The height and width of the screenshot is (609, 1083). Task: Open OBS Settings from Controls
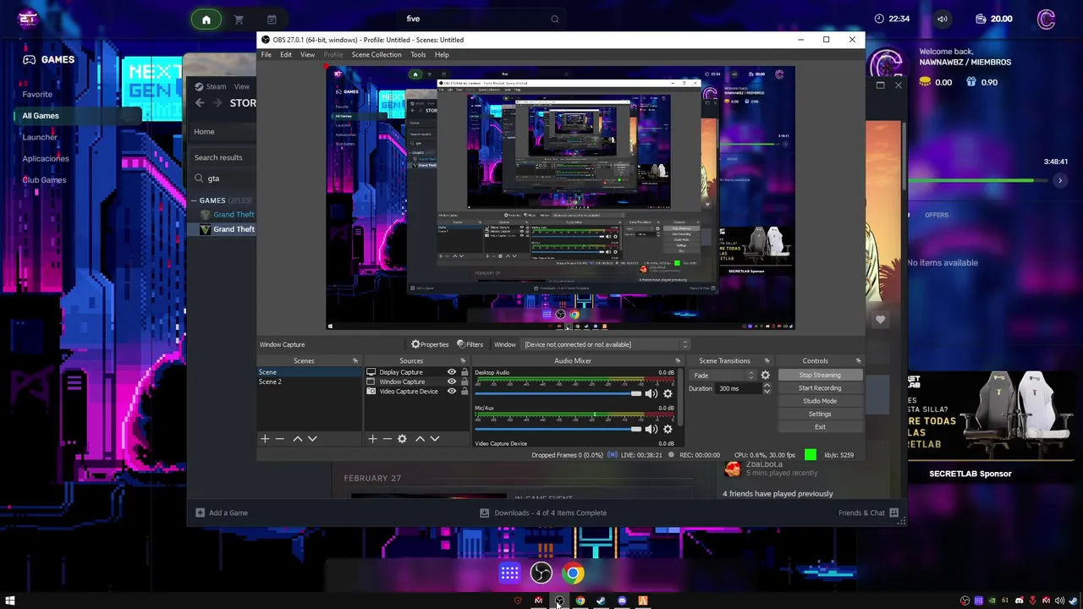820,414
